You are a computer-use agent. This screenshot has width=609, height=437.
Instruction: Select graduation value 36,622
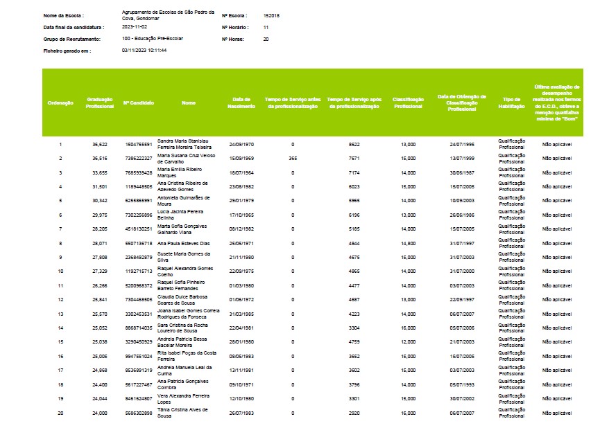pos(100,144)
